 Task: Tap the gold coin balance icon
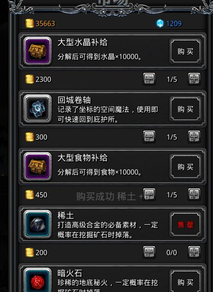29,23
